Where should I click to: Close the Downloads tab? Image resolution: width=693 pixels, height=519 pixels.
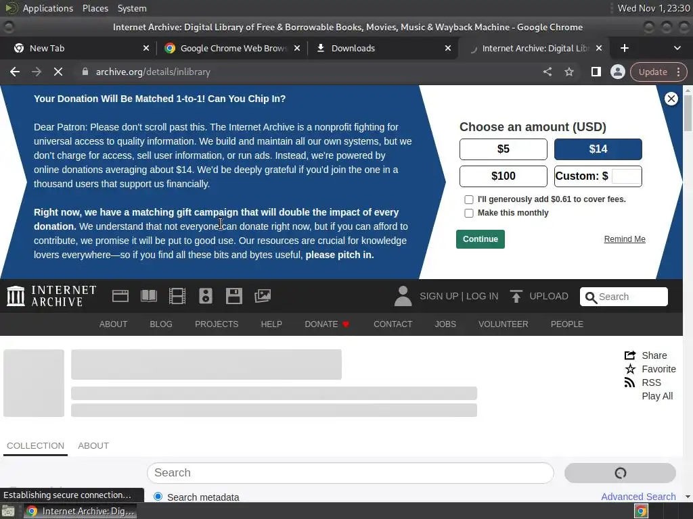(448, 48)
